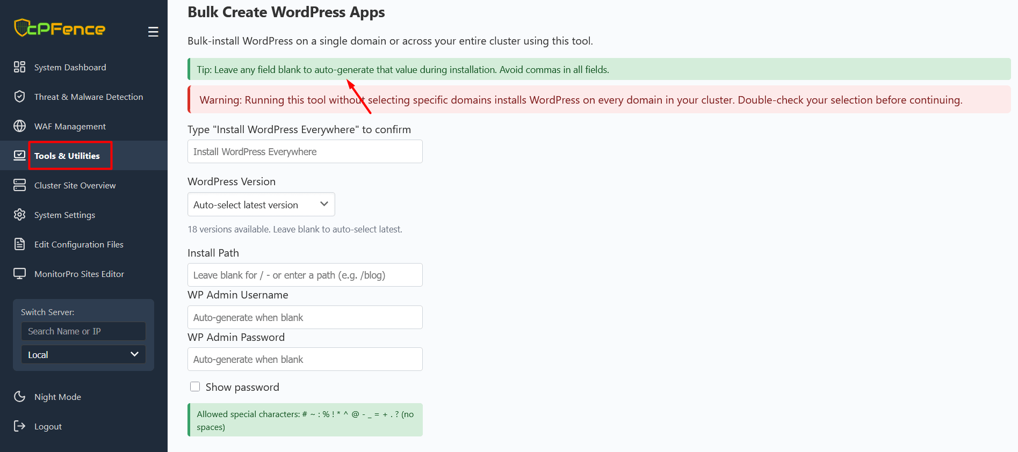Click the Threat & Malware Detection shield icon
Image resolution: width=1018 pixels, height=452 pixels.
[x=20, y=96]
